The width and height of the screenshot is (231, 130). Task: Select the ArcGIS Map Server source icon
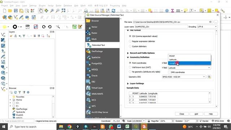(88, 112)
